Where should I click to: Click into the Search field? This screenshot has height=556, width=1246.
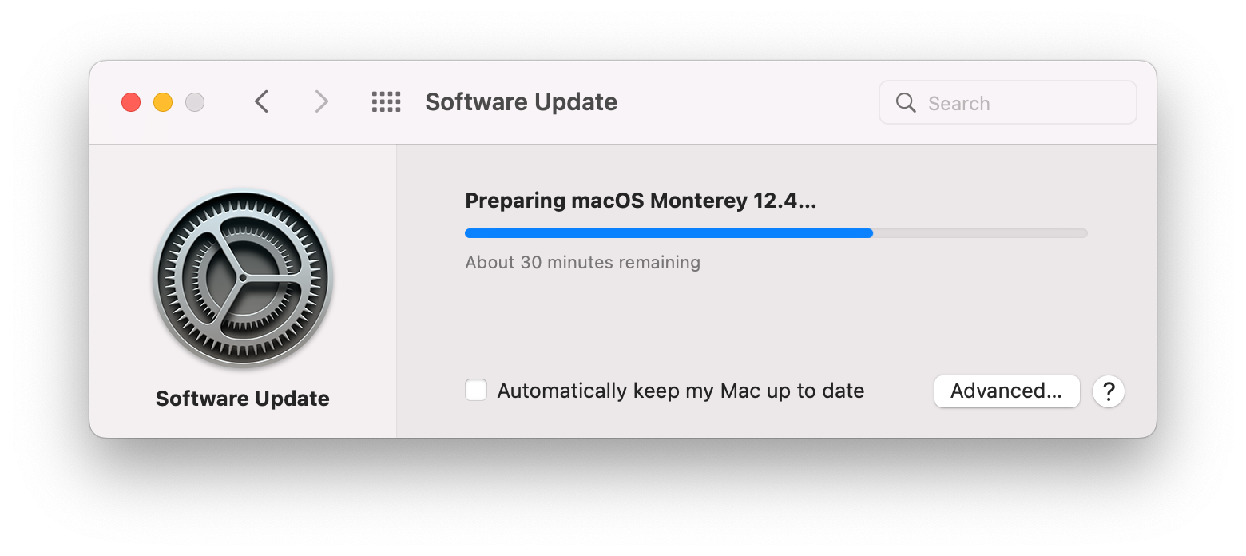tap(1022, 103)
